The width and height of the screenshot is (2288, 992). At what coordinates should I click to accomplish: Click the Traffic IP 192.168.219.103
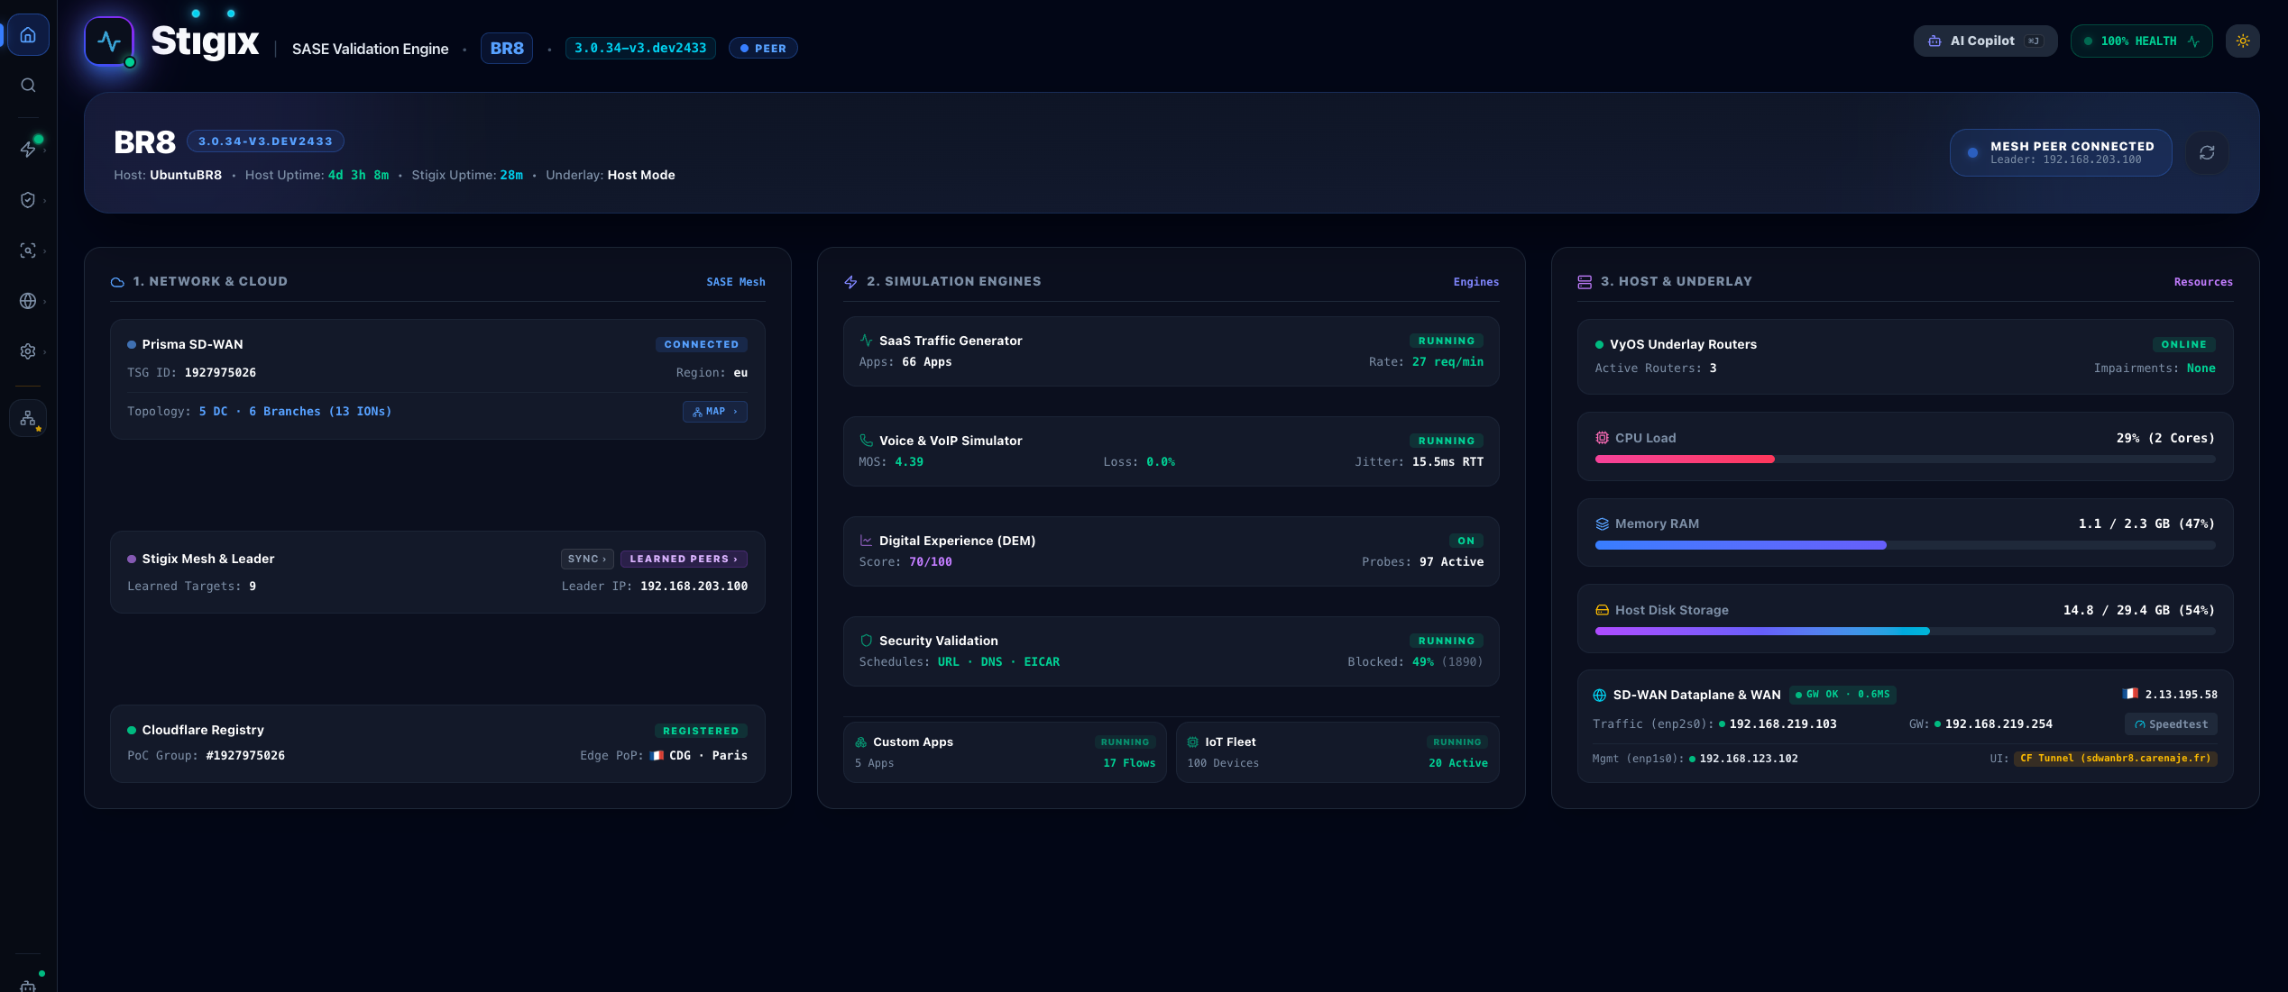pyautogui.click(x=1783, y=724)
